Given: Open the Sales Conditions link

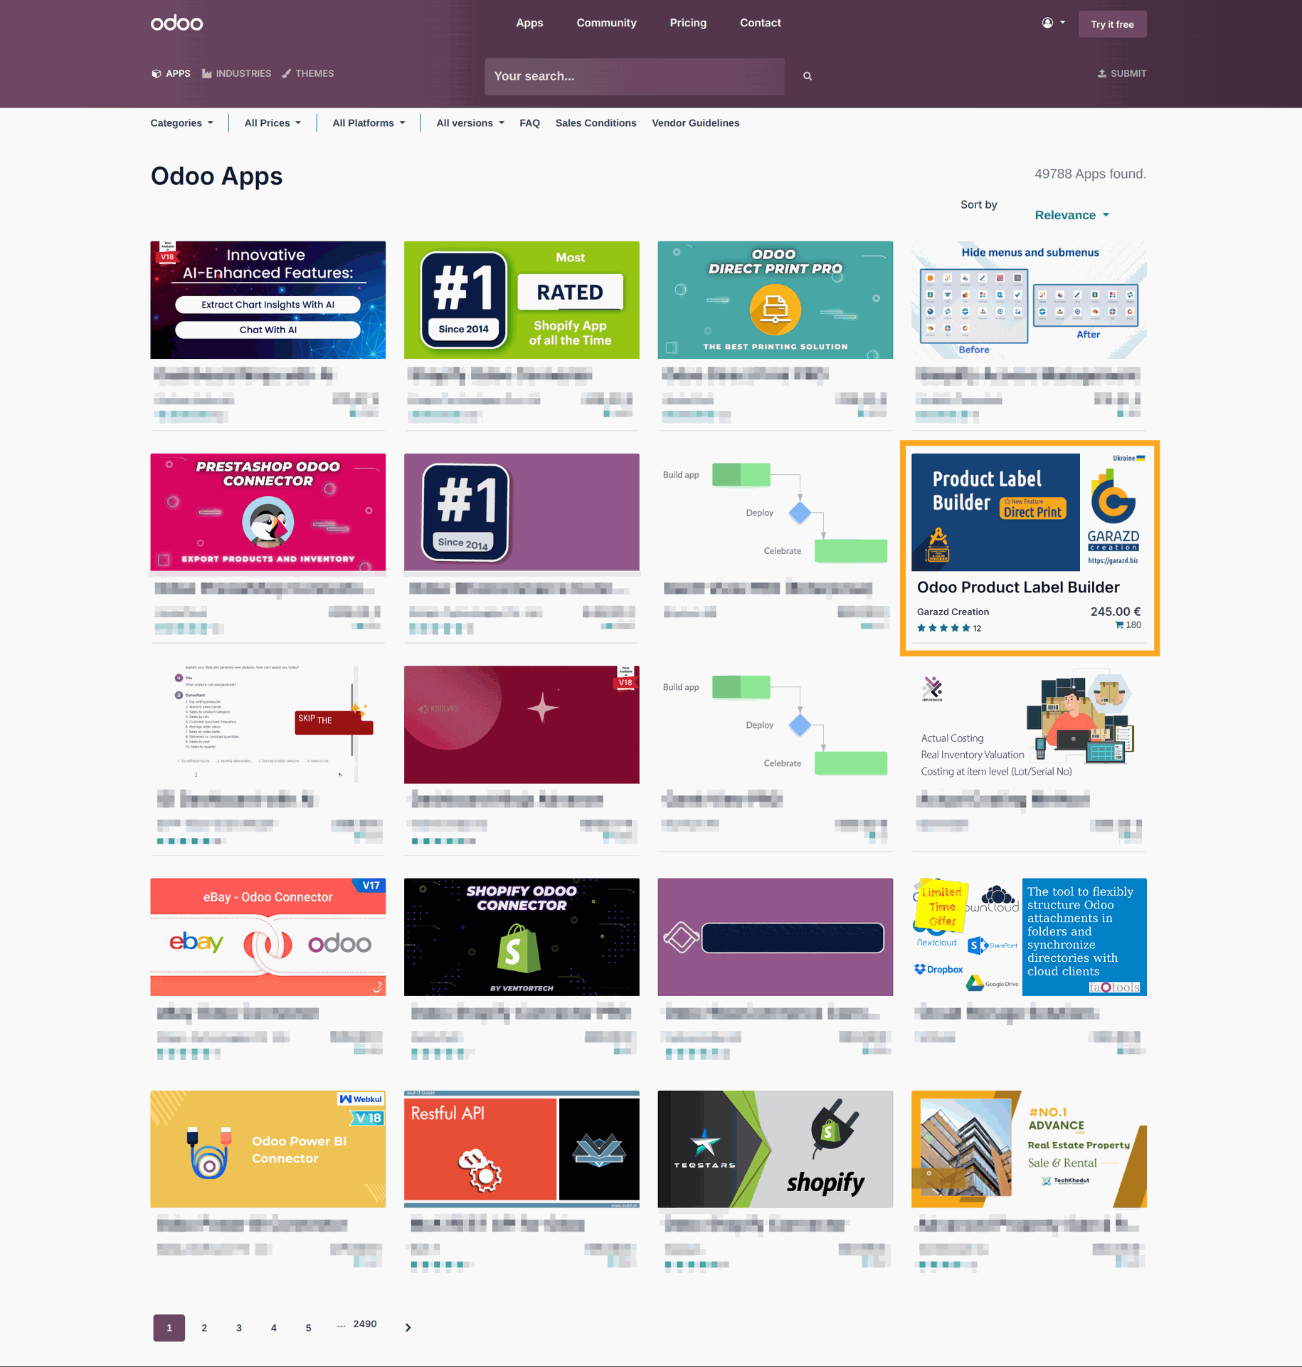Looking at the screenshot, I should click(596, 123).
